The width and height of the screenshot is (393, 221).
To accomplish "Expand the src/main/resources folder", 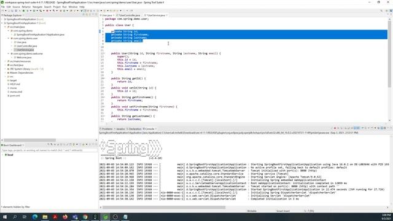I will coord(6,61).
